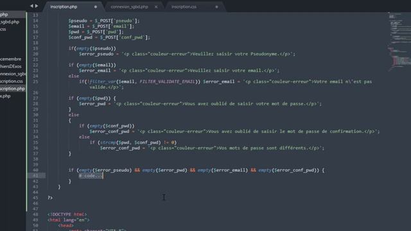Click empty($error_pseudo) on line 40

(x=105, y=170)
